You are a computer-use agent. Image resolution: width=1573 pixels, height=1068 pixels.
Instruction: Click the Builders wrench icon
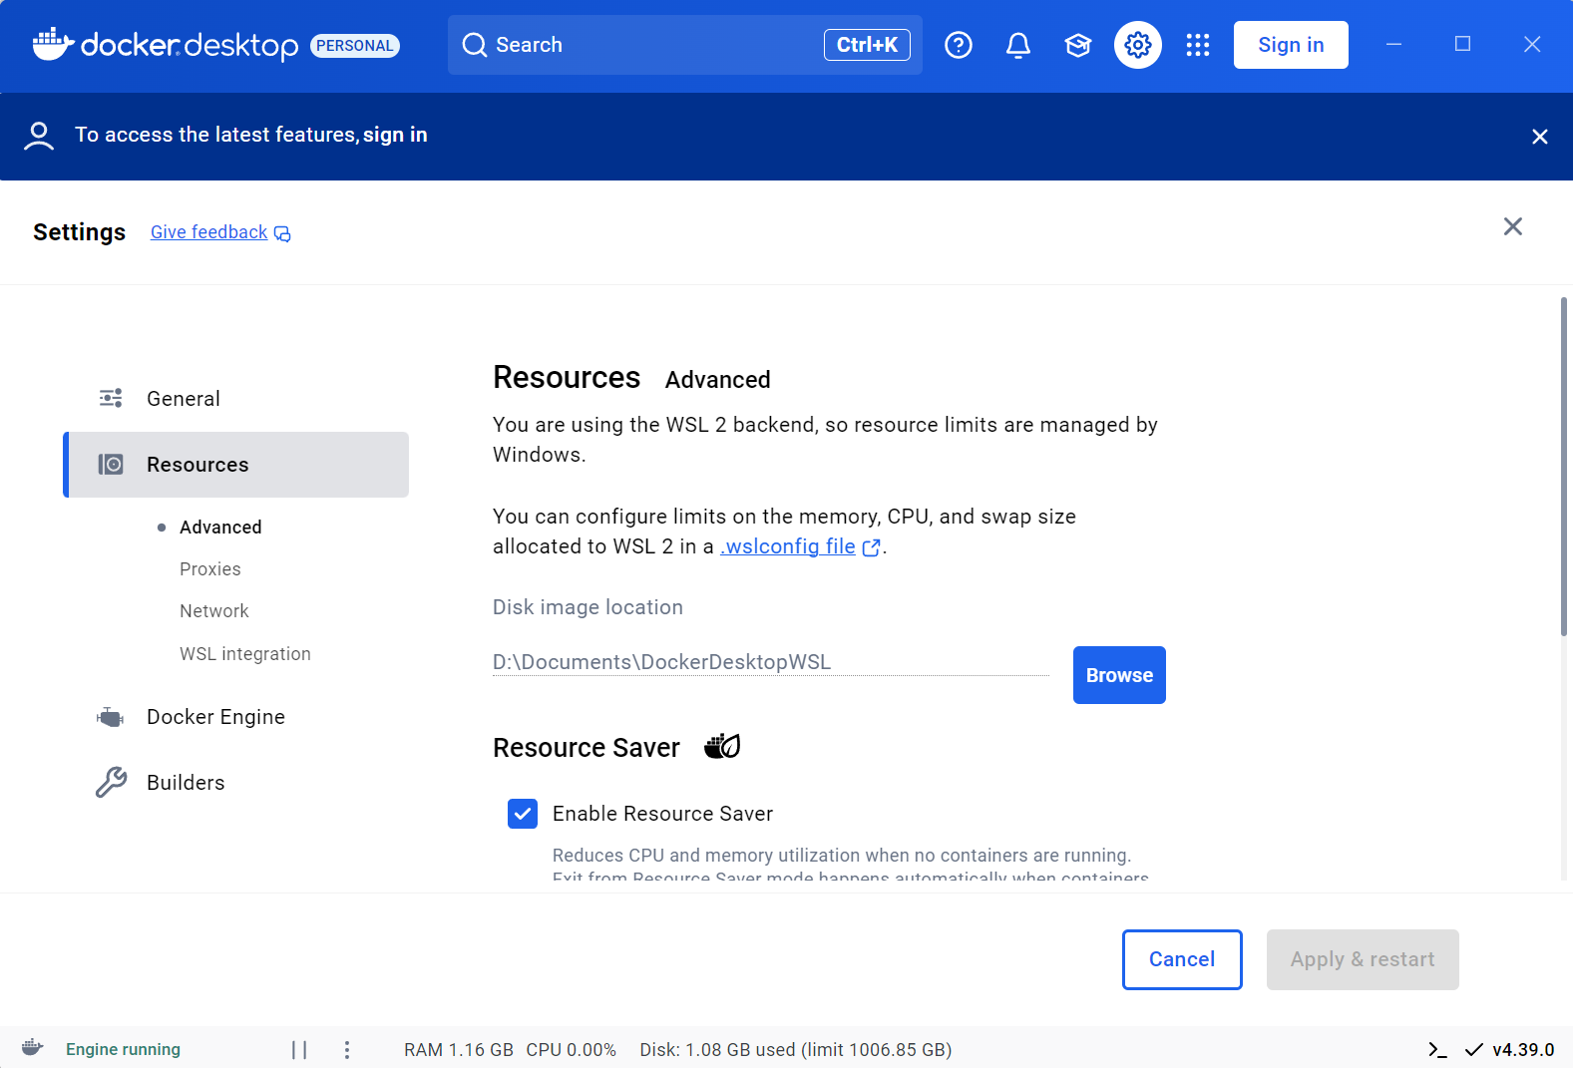tap(111, 782)
